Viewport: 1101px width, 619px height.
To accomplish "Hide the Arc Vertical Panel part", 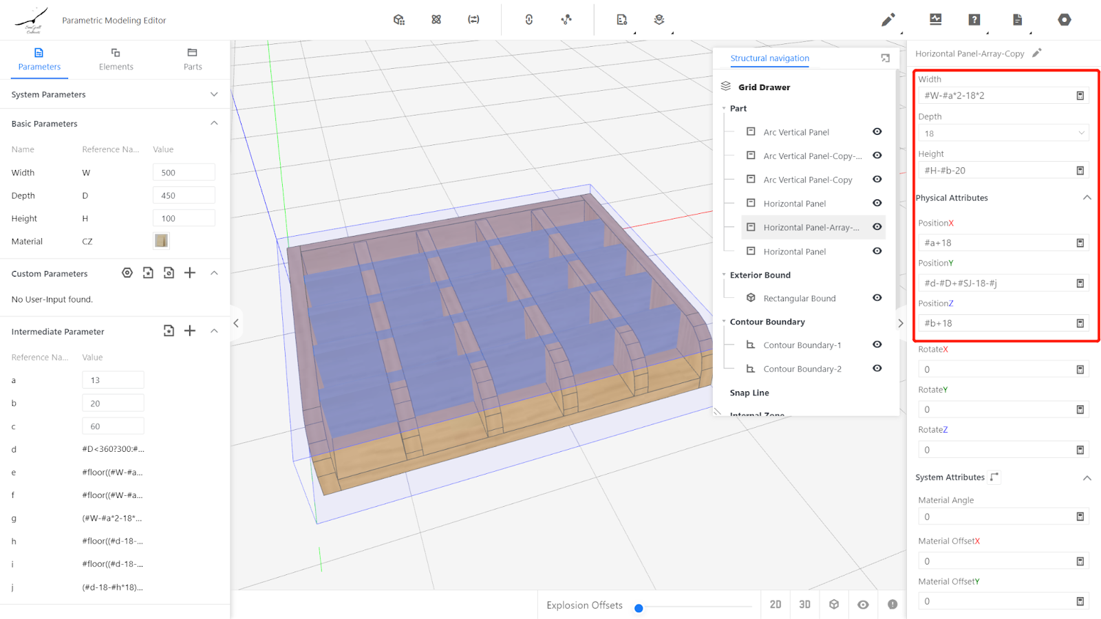I will tap(877, 131).
